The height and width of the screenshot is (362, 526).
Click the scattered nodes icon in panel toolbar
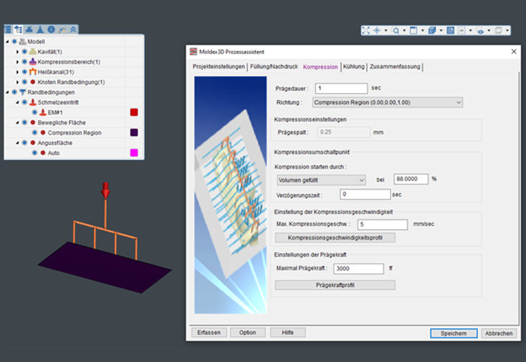[62, 29]
